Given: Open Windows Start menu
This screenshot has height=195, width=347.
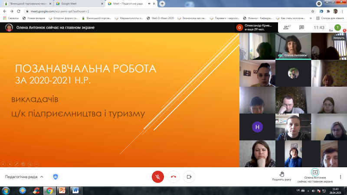Looking at the screenshot, I should point(6,191).
